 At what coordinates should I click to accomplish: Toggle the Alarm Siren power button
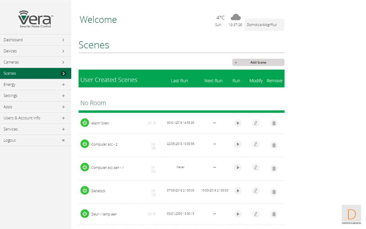coord(85,123)
